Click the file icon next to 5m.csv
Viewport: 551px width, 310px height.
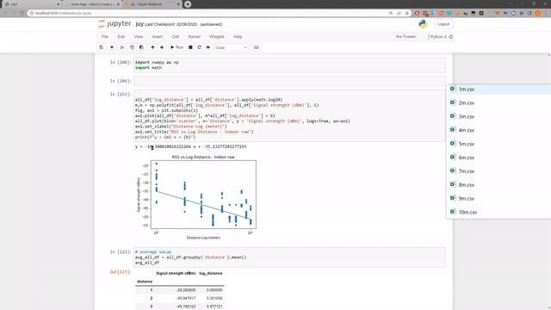453,144
